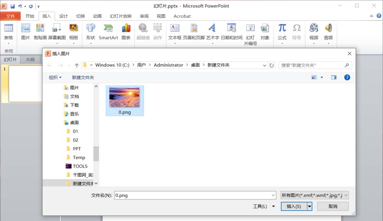383x221 pixels.
Task: Select the PPT folder in tree
Action: [74, 149]
